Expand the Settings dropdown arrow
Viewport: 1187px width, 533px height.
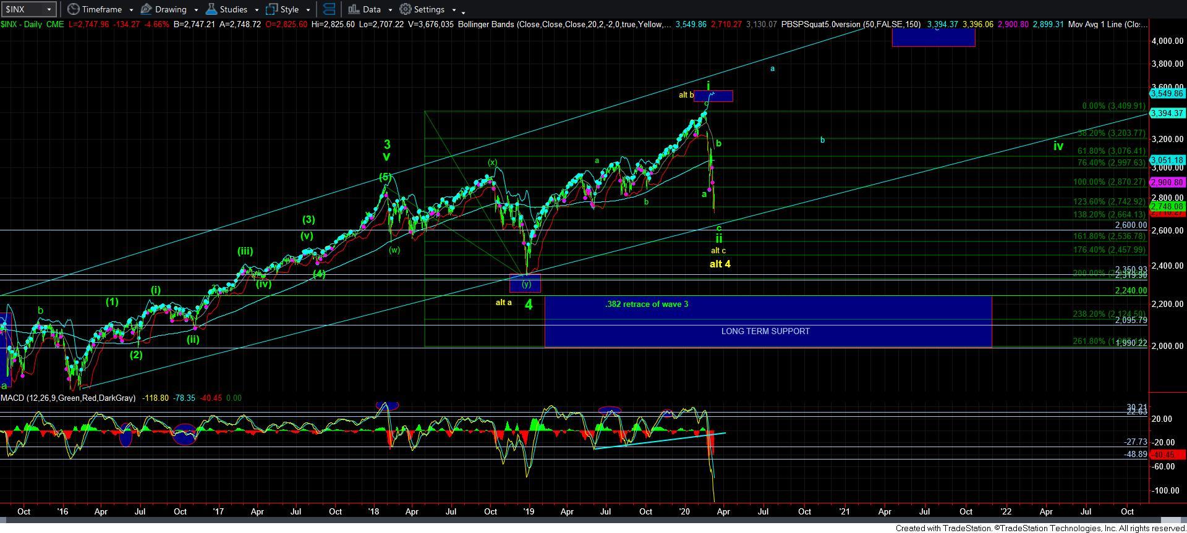(x=454, y=10)
